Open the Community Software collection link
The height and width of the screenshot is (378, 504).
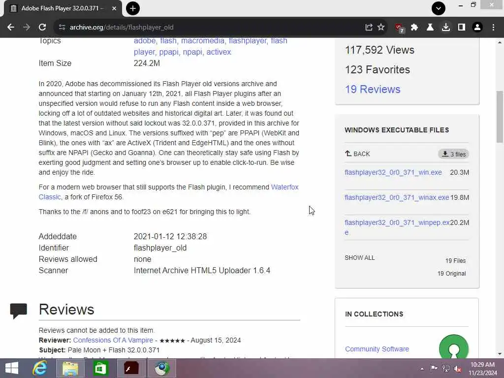click(x=377, y=349)
